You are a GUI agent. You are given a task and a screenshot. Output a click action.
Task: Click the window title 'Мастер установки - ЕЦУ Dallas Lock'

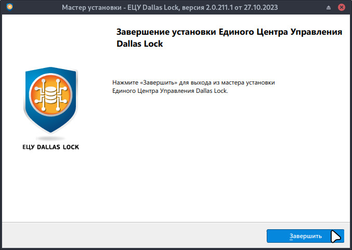[x=121, y=8]
